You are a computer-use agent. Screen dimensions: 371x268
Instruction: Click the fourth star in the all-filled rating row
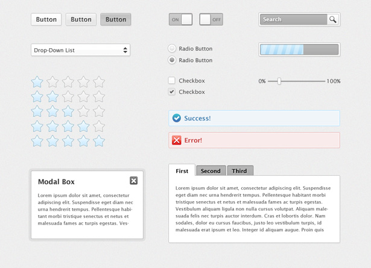(83, 141)
